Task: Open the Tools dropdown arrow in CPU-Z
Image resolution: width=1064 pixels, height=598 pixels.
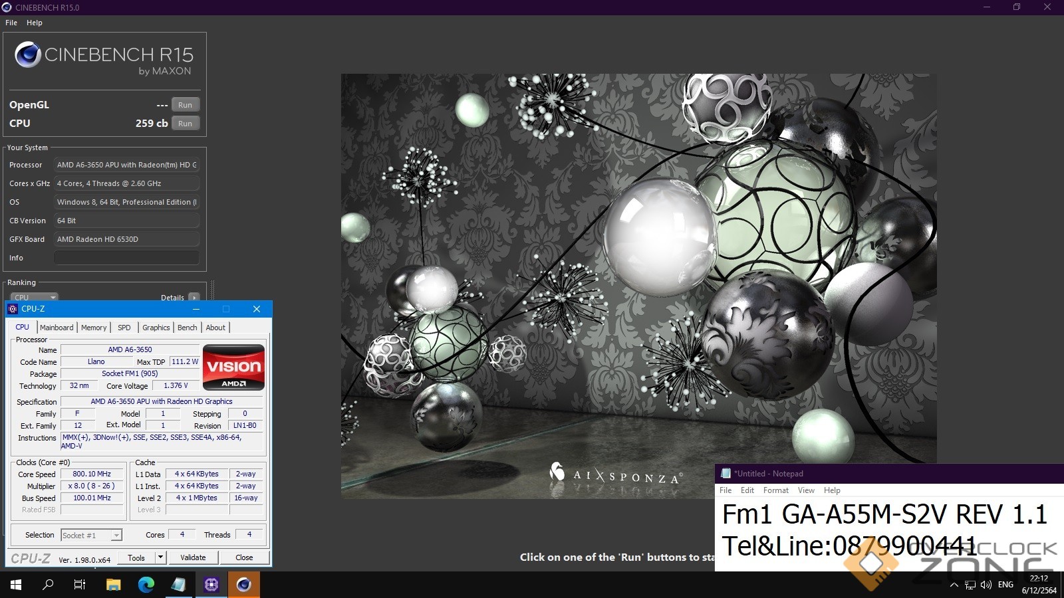Action: click(x=160, y=557)
